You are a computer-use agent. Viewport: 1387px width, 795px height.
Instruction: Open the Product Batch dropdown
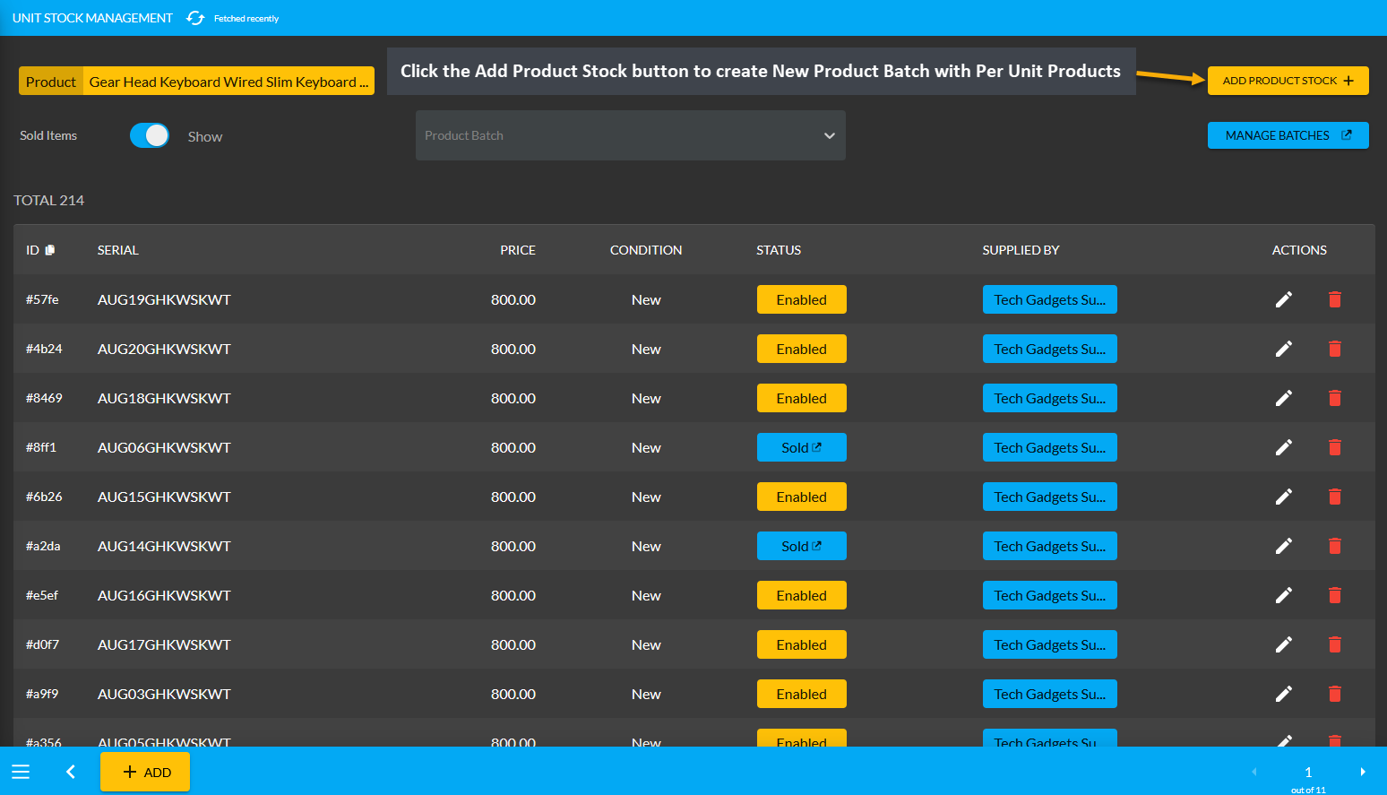pyautogui.click(x=631, y=135)
